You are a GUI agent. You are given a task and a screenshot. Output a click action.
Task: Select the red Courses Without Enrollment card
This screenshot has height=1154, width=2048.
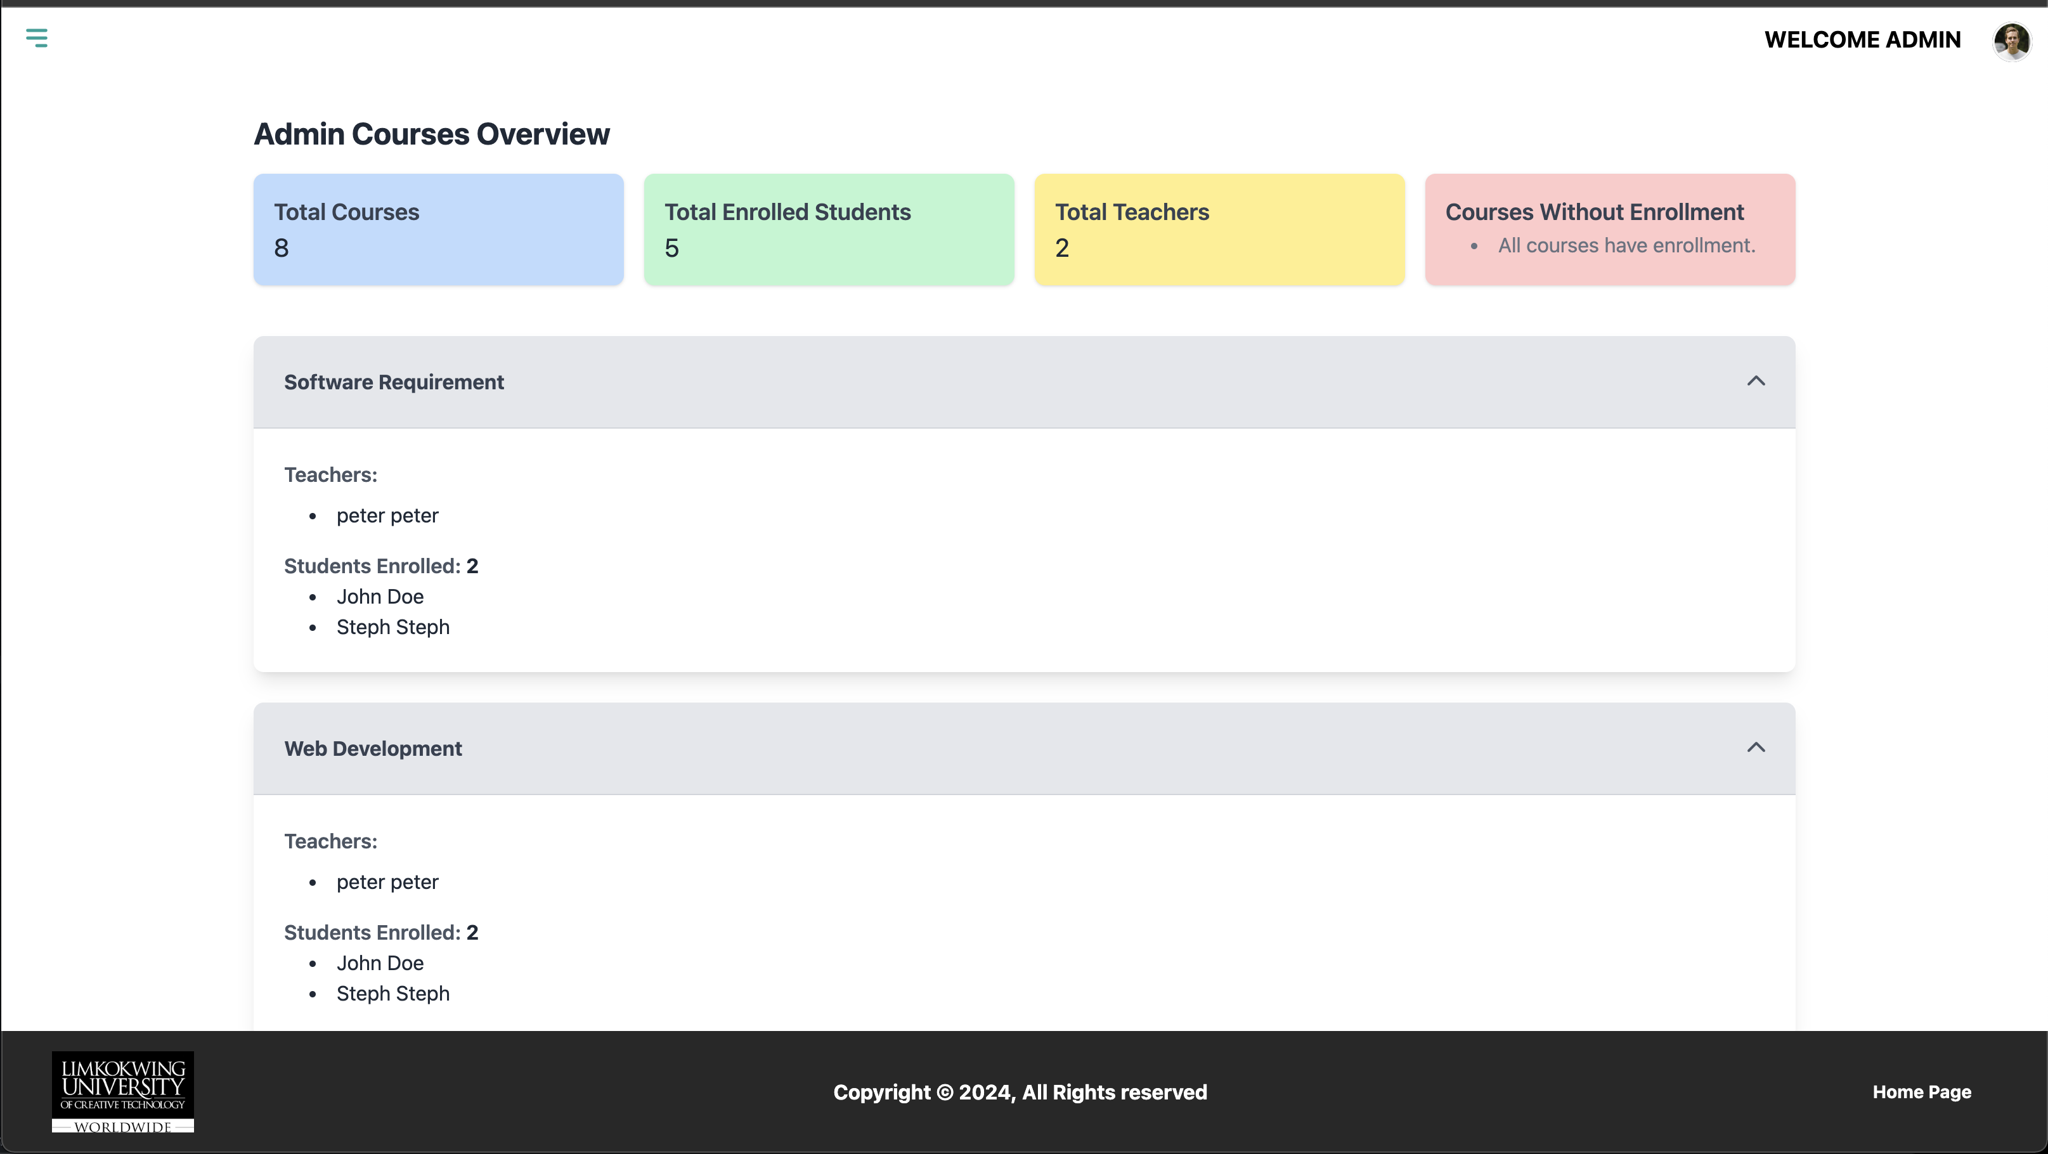[1609, 230]
